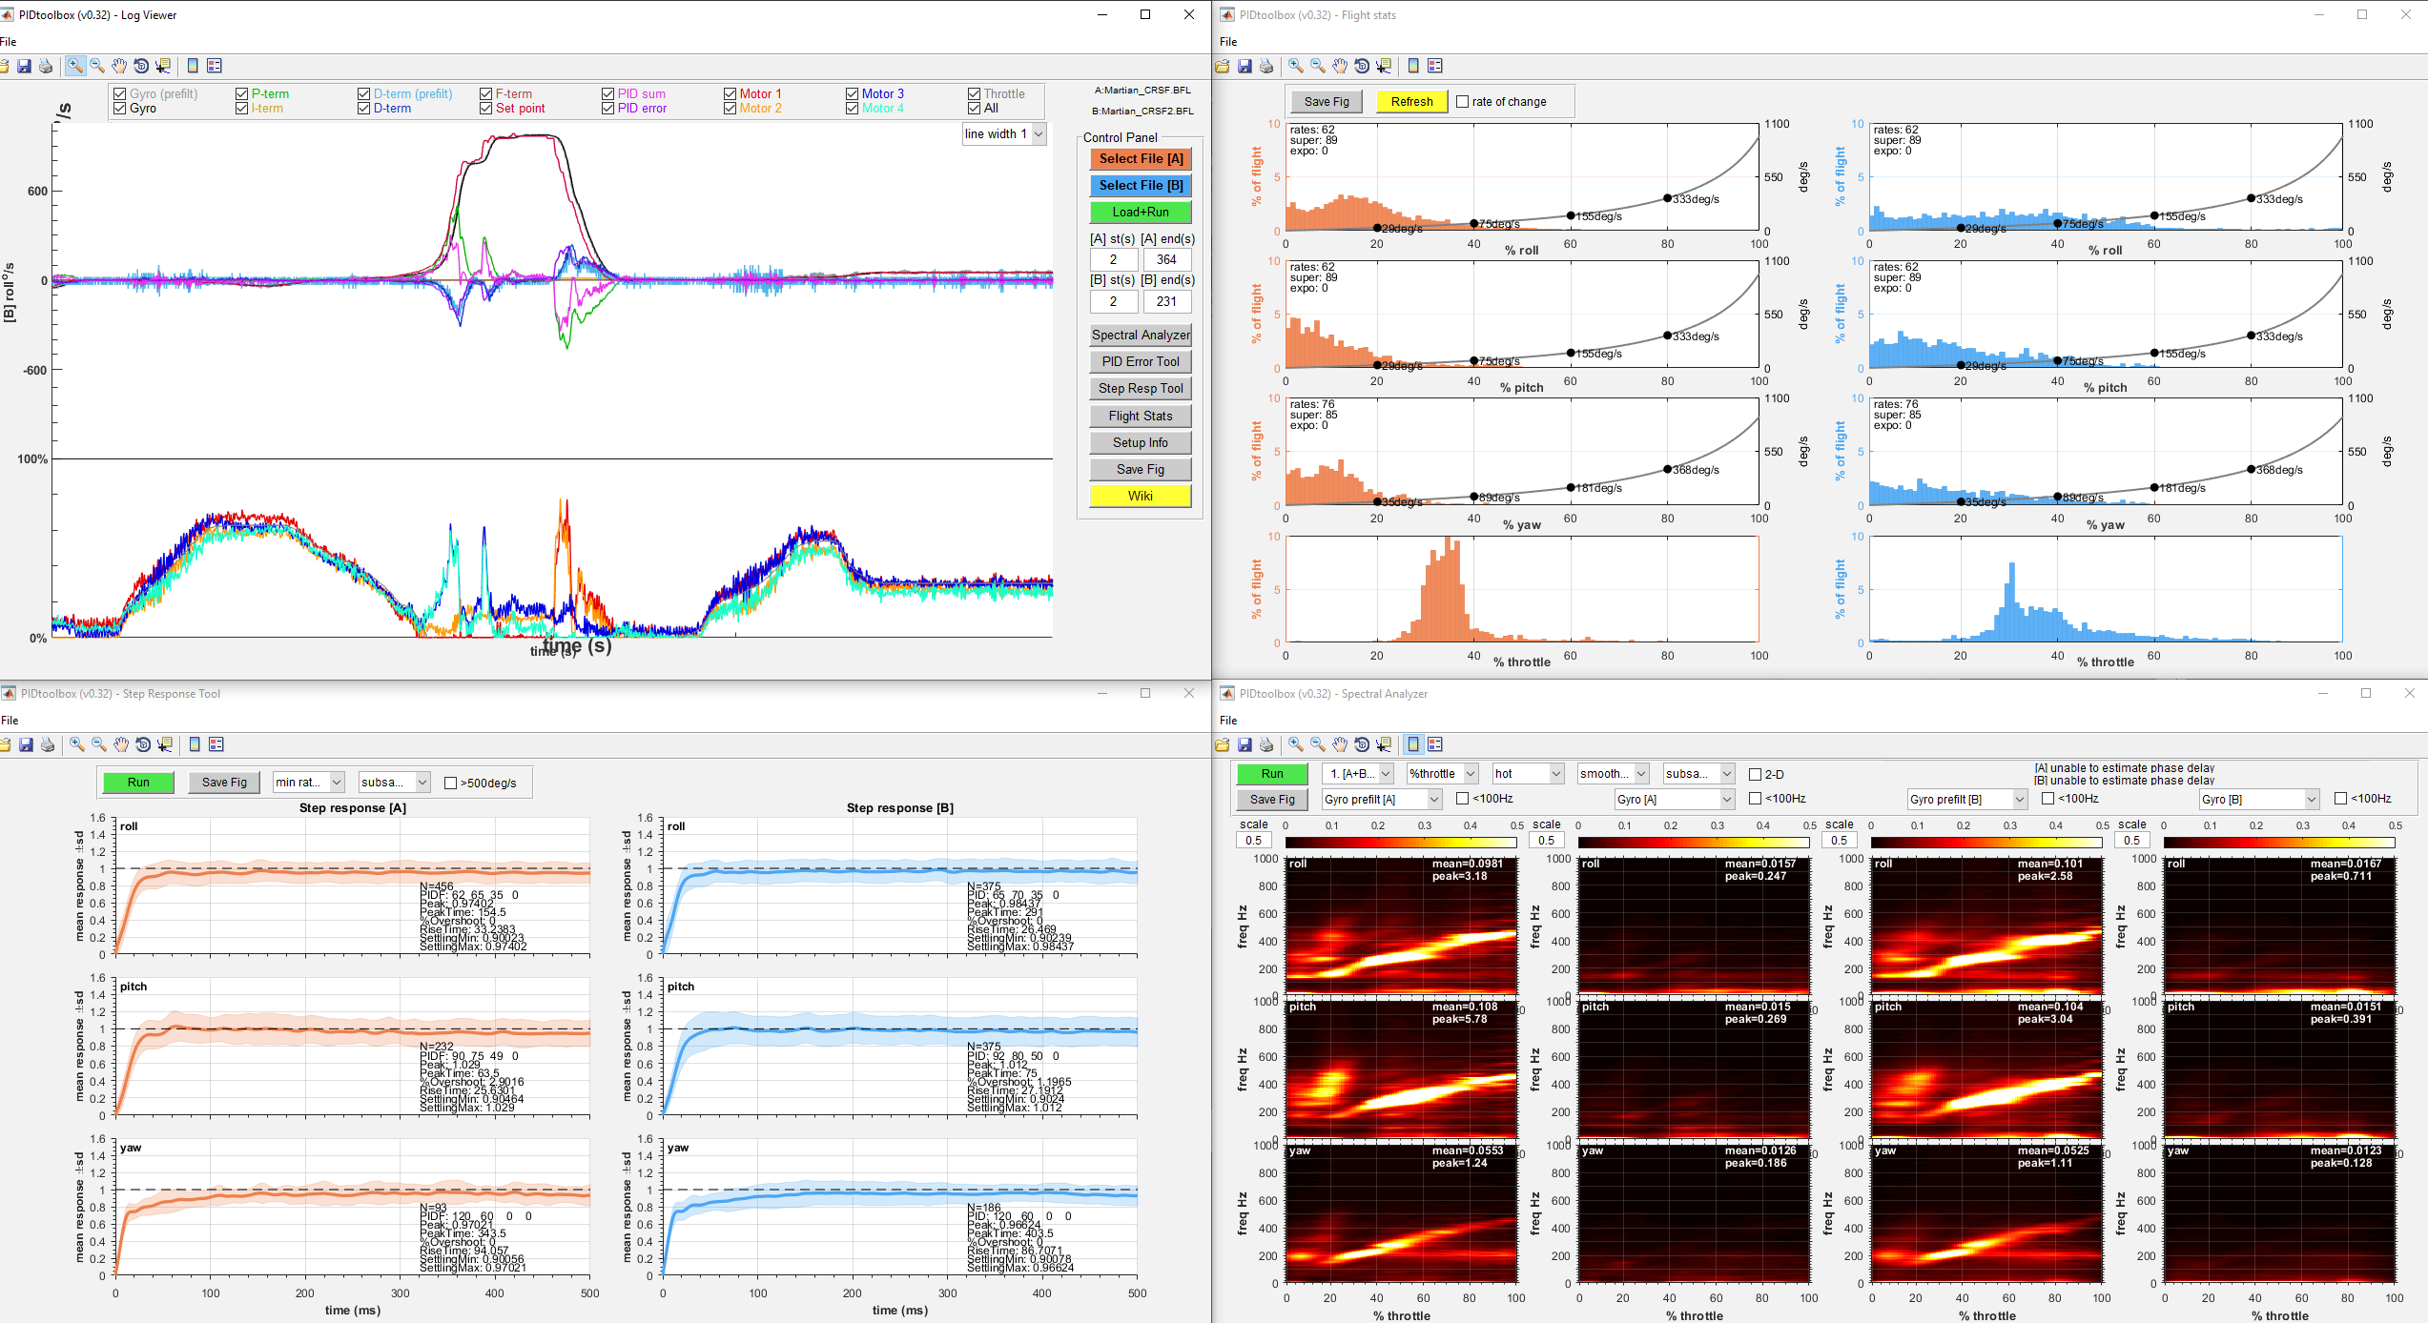The height and width of the screenshot is (1323, 2428).
Task: Click insert colorbar icon in Spectral Analyzer toolbar
Action: click(x=1413, y=744)
